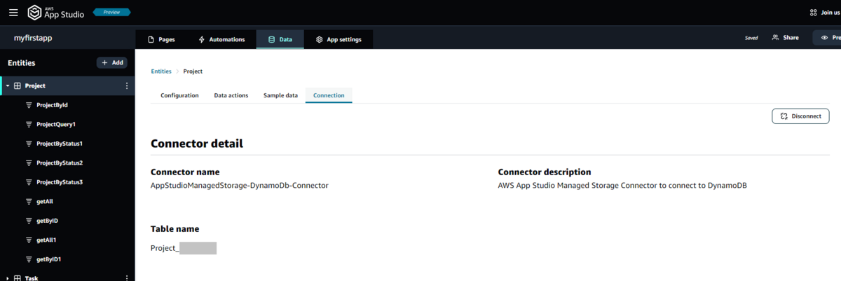Select the getAll1 data action
This screenshot has width=841, height=281.
click(46, 240)
